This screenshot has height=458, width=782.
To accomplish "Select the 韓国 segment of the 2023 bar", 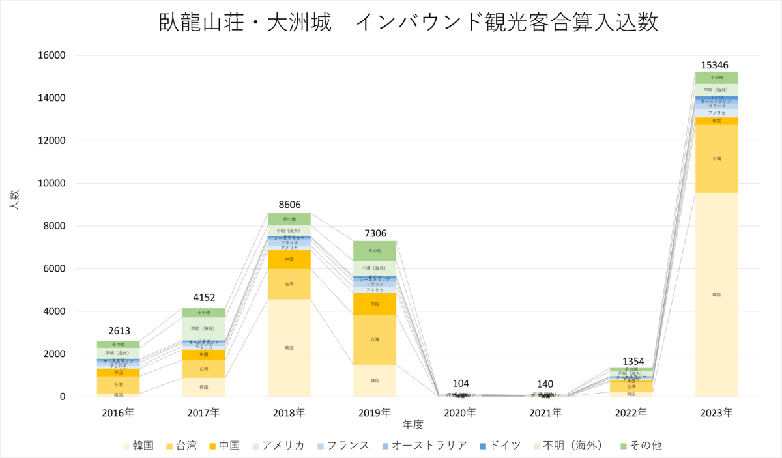I will (716, 294).
